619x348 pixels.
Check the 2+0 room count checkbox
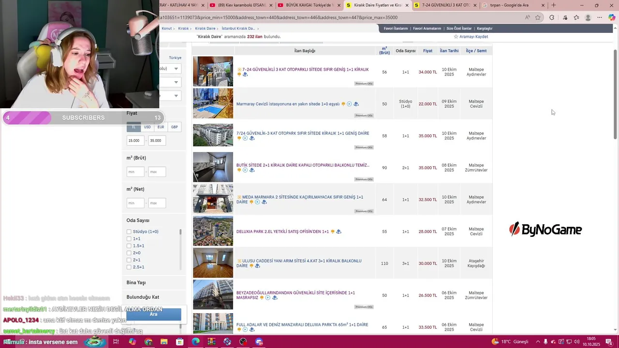pos(129,253)
